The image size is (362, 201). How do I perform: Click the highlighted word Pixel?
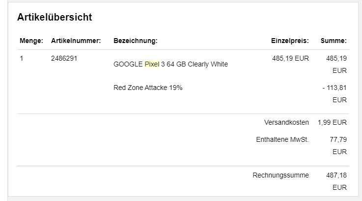coord(152,64)
